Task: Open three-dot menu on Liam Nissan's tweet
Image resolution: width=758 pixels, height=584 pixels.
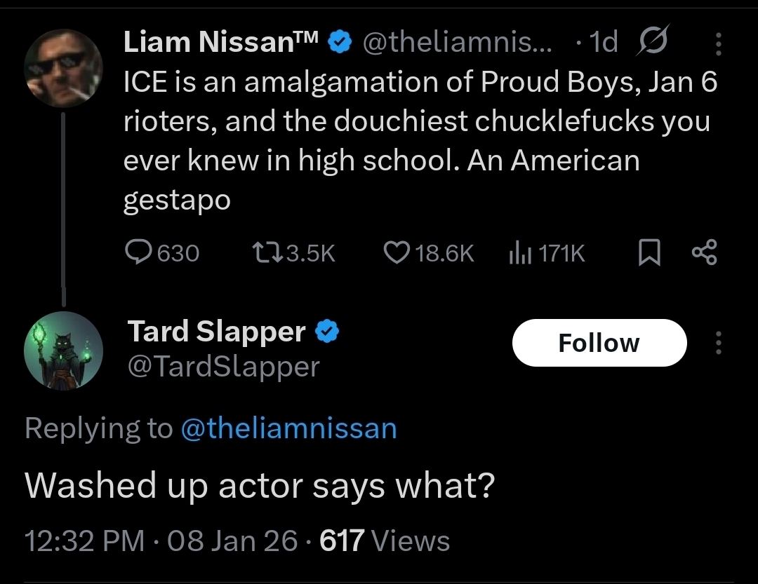Action: [x=717, y=45]
